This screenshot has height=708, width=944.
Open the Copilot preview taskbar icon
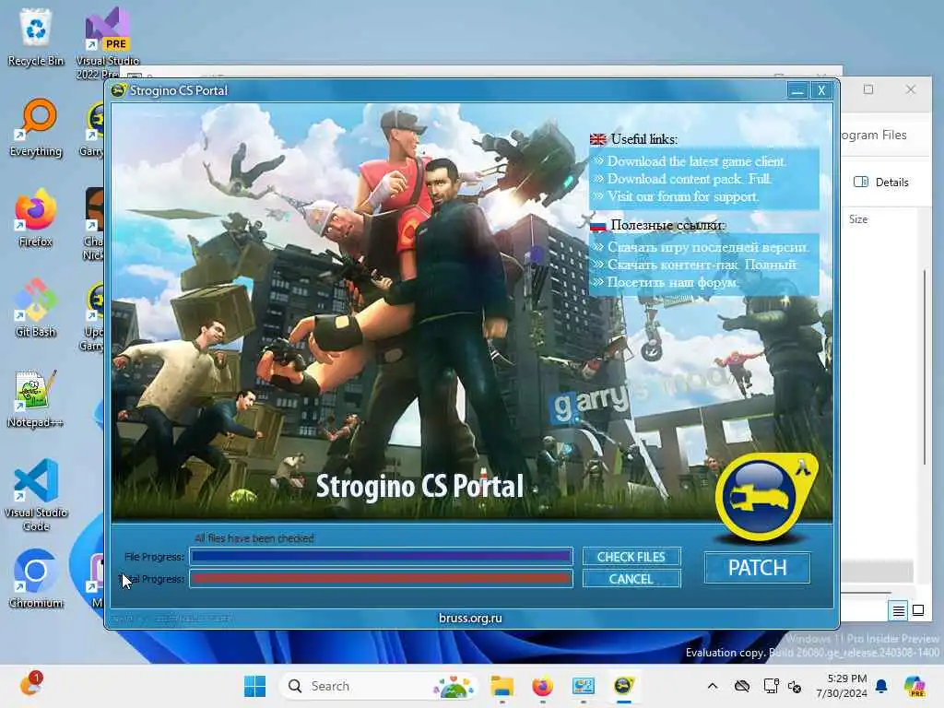[915, 686]
